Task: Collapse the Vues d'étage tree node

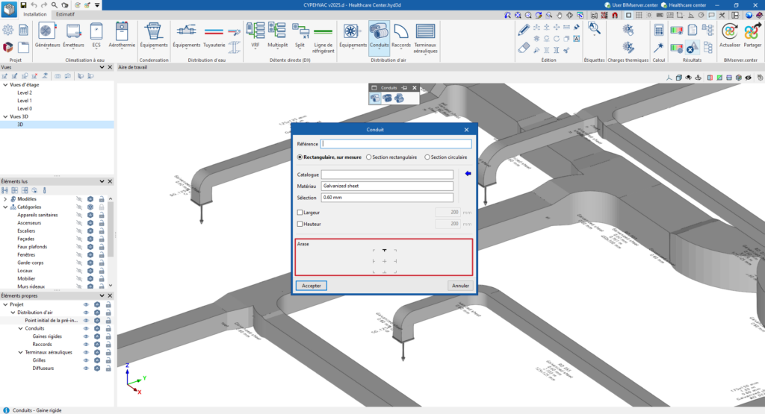Action: 5,85
